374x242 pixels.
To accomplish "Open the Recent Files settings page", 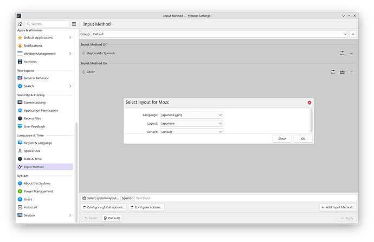I will 44,118.
